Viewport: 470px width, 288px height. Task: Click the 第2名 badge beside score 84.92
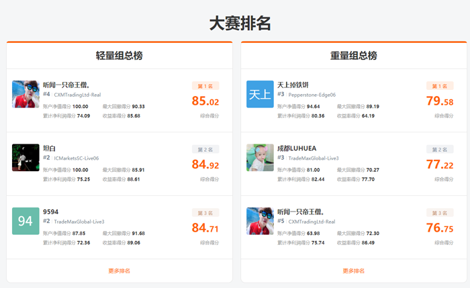pos(205,149)
